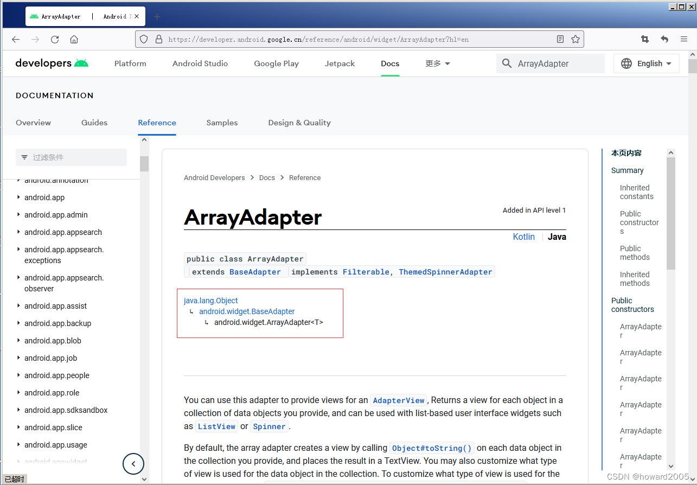697x485 pixels.
Task: Jump to Inherited constants section
Action: [x=637, y=192]
